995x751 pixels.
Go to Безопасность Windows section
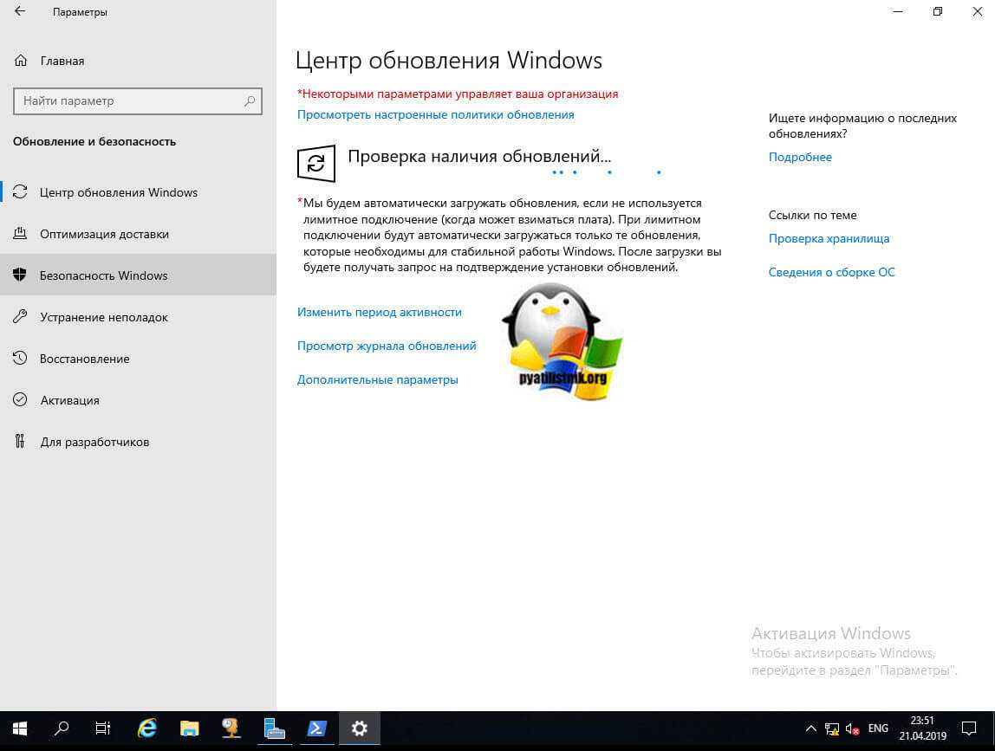(103, 275)
